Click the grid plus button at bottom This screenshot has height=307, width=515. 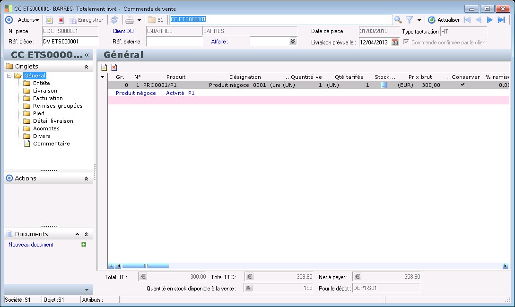112,266
